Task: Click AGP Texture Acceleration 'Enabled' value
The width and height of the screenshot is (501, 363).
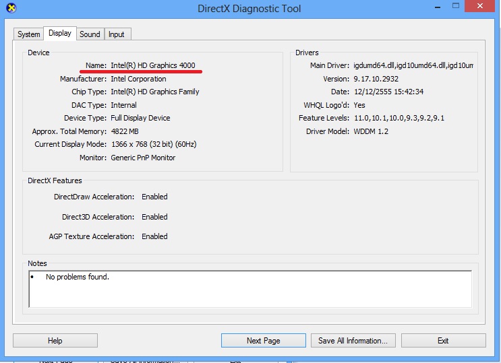Action: point(154,236)
